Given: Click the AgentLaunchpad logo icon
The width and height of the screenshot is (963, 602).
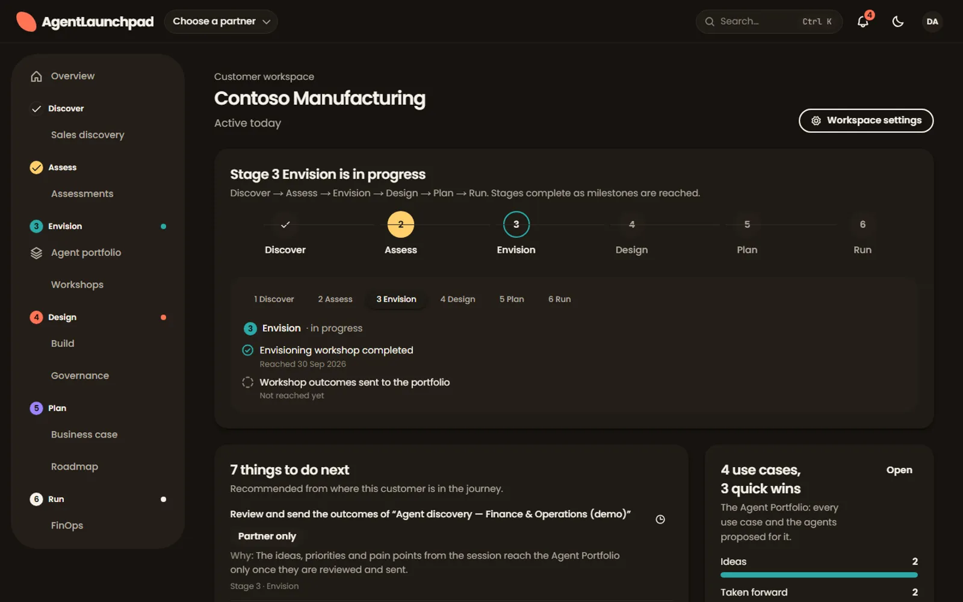Looking at the screenshot, I should coord(26,22).
